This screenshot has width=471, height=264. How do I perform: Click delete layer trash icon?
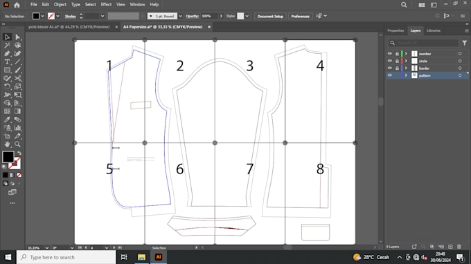click(x=459, y=247)
